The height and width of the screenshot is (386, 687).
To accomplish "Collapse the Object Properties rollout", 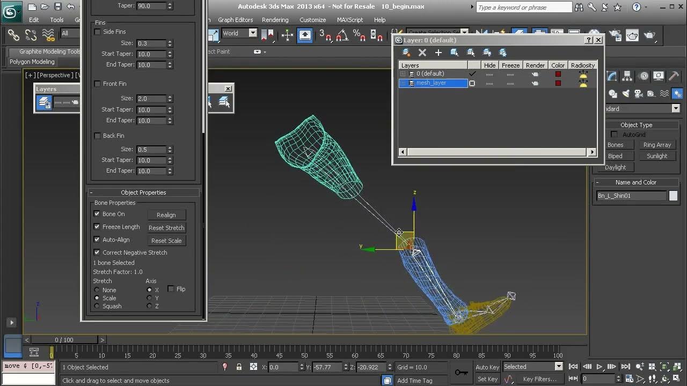I will coord(143,192).
